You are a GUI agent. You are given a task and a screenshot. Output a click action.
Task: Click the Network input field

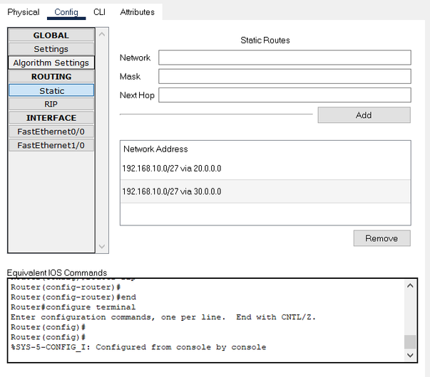point(285,58)
